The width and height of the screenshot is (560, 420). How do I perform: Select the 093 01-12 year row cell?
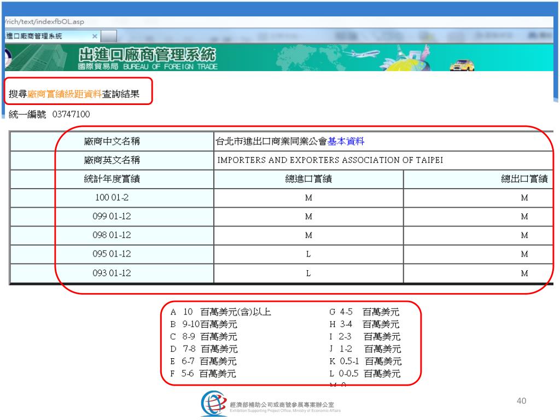pos(112,273)
